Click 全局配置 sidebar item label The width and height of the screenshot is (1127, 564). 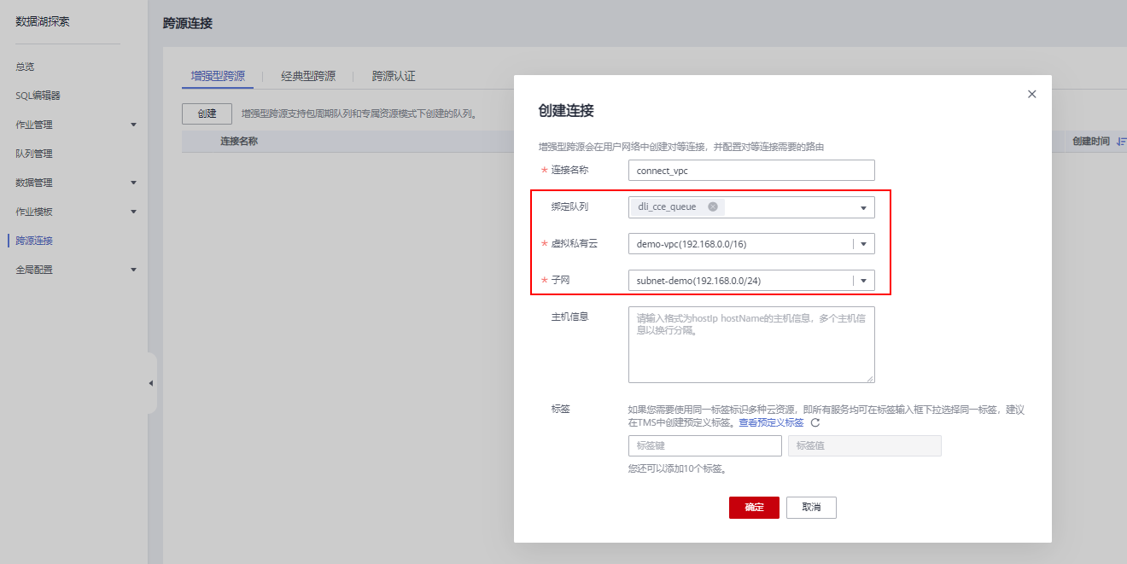[34, 270]
